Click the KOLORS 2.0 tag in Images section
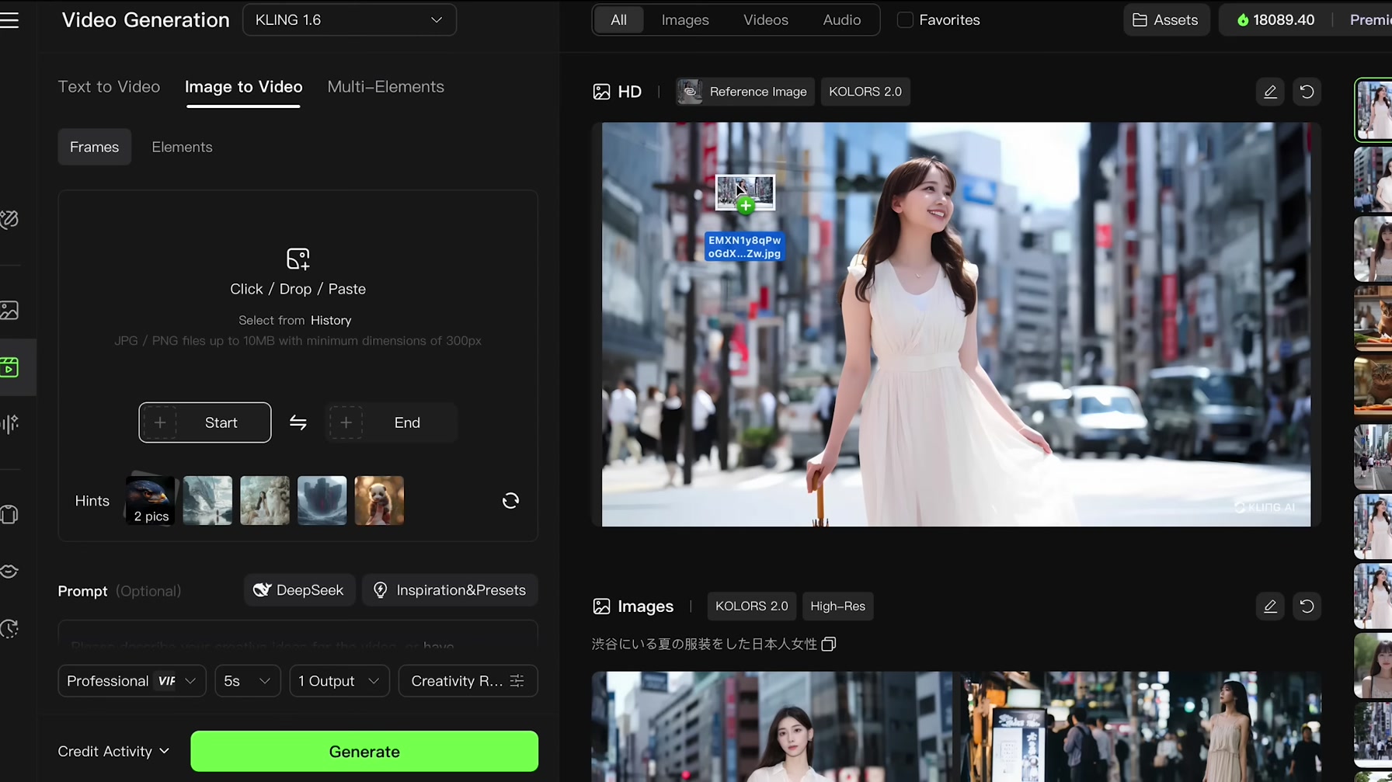The width and height of the screenshot is (1392, 782). tap(751, 606)
